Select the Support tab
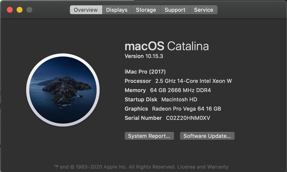287x172 pixels. (175, 10)
